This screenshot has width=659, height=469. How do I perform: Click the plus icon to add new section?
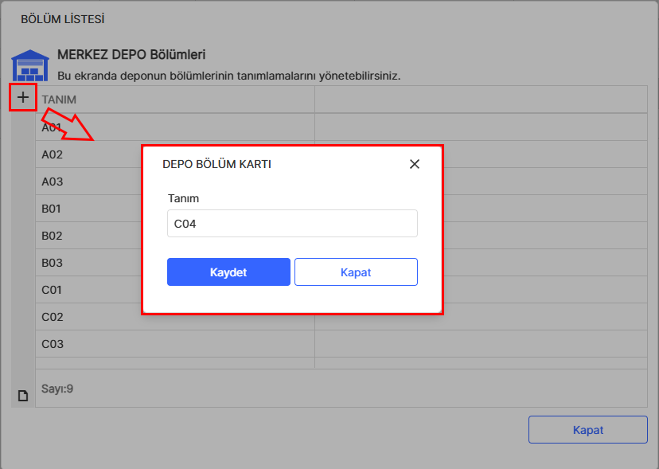click(23, 97)
